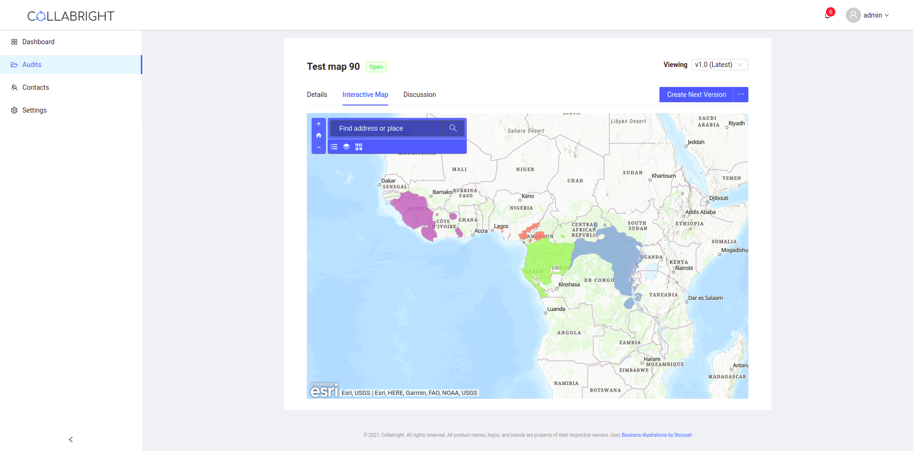
Task: Click Create Next Version button
Action: point(697,95)
